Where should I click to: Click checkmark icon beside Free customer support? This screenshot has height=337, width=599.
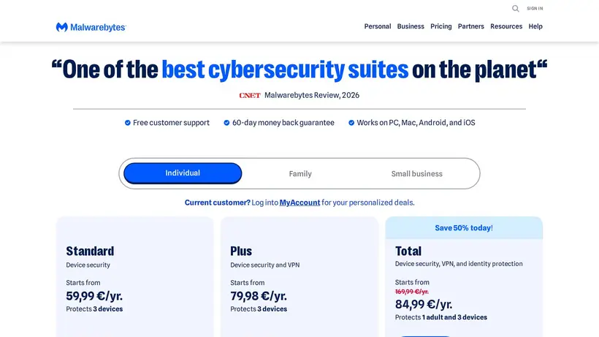point(128,123)
